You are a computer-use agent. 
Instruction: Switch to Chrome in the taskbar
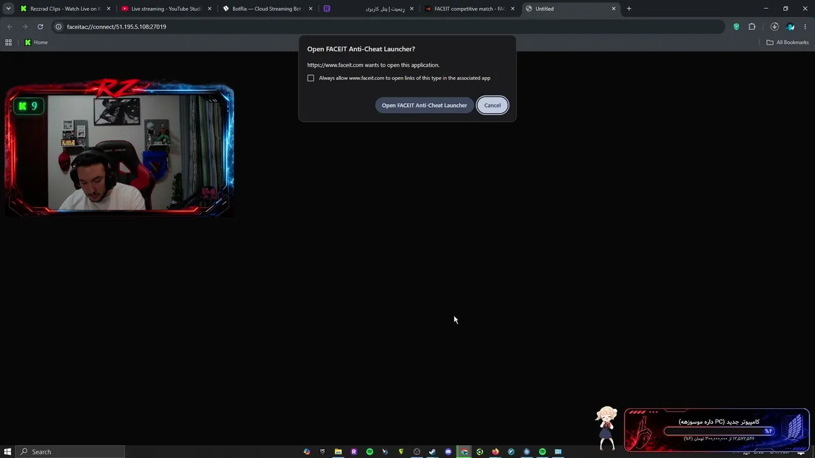click(x=464, y=452)
